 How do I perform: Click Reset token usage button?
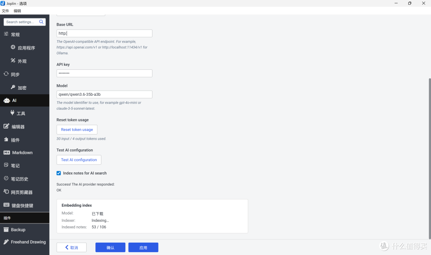tap(77, 130)
